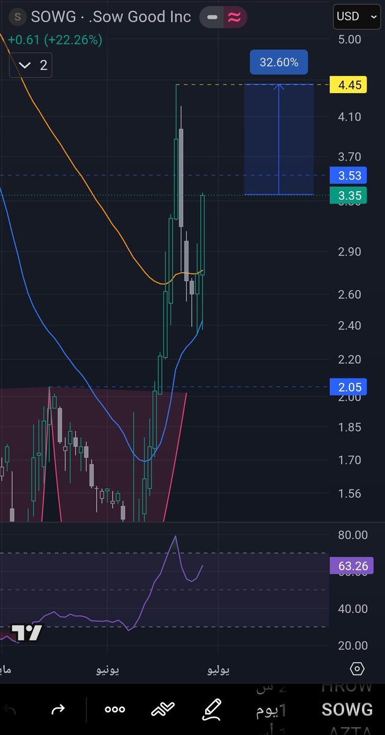Open chart settings hexagon icon
The width and height of the screenshot is (385, 735).
pyautogui.click(x=357, y=668)
